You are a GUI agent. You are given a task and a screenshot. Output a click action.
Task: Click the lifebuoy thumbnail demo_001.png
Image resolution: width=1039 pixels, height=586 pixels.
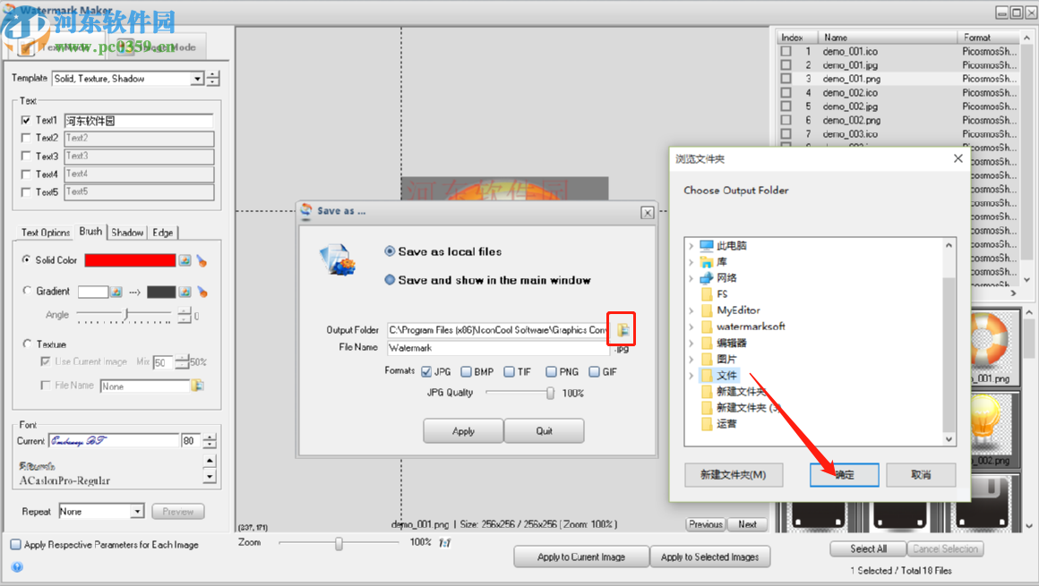point(990,347)
